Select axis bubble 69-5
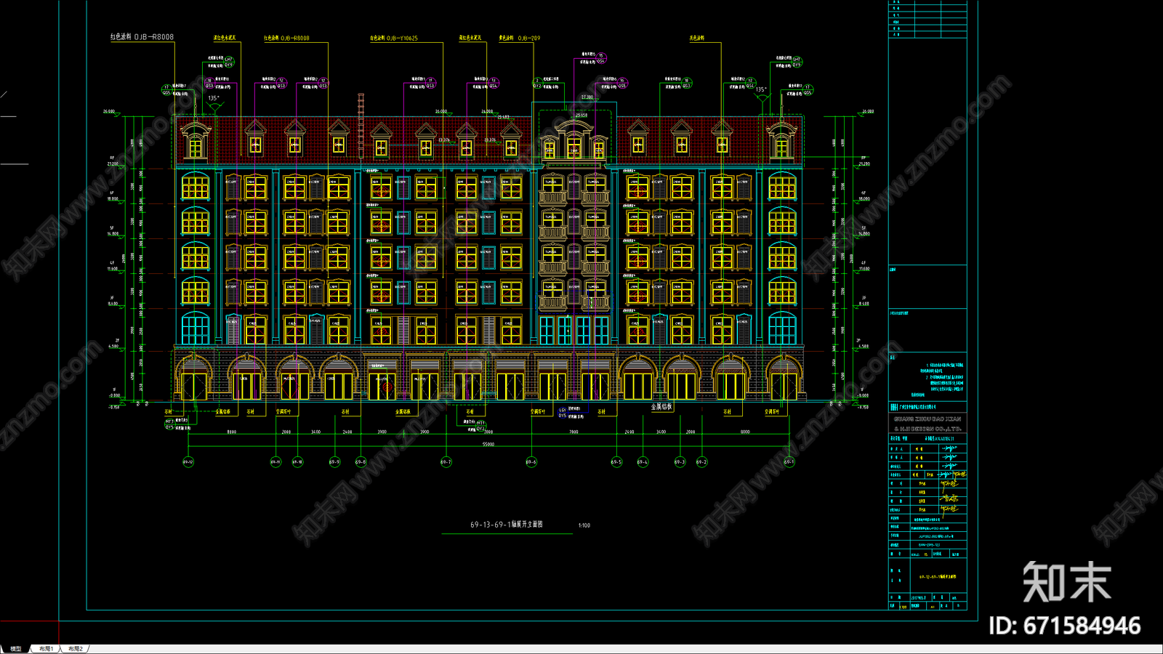 616,462
